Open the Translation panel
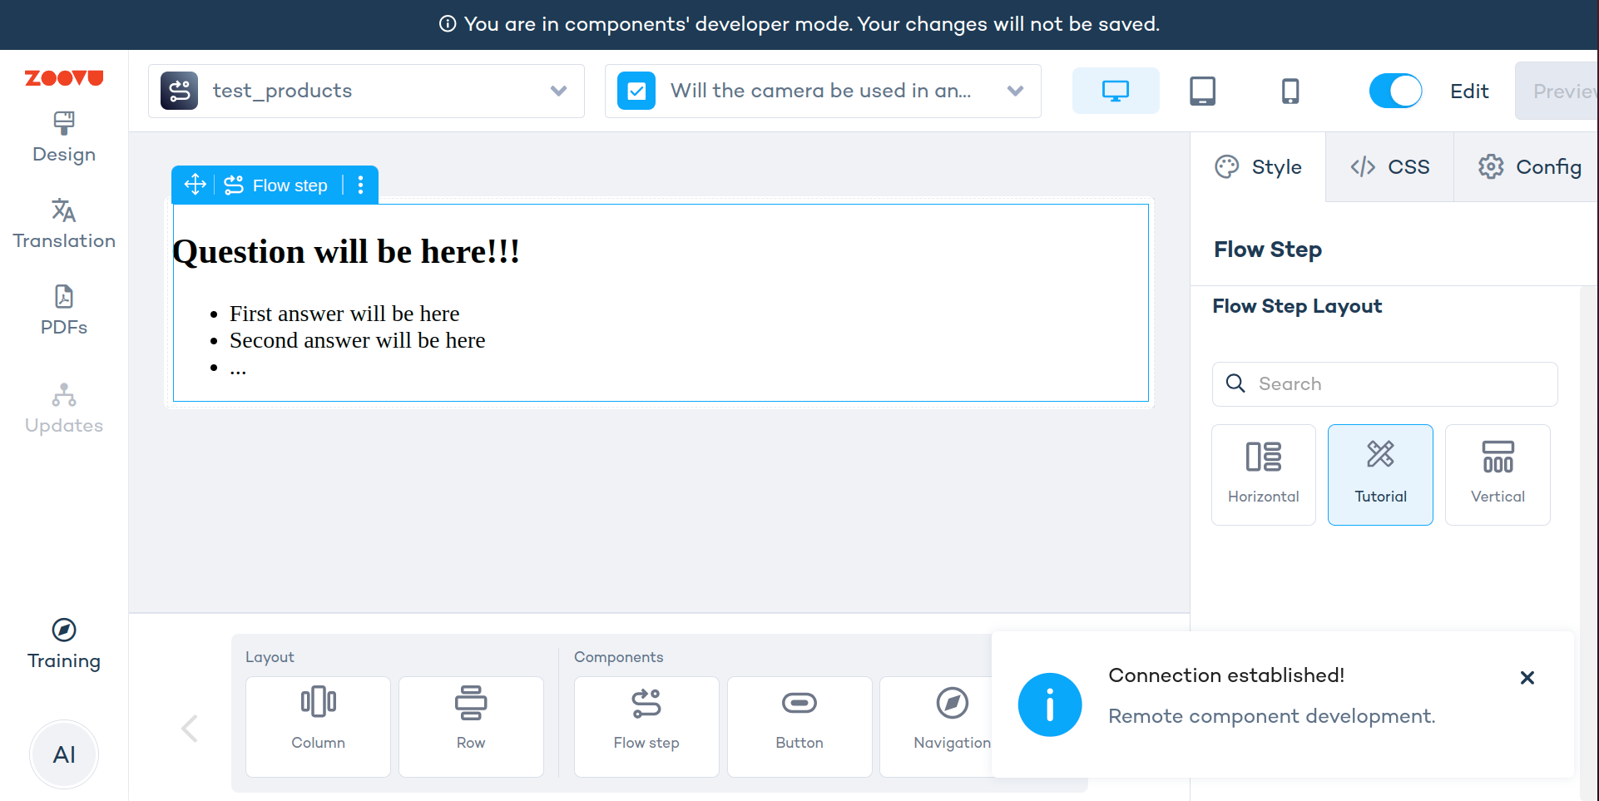Screen dimensions: 1599x801 pos(64,224)
